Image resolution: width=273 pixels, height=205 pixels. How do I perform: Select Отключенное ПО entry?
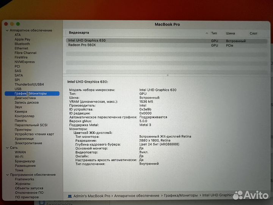click(29, 193)
